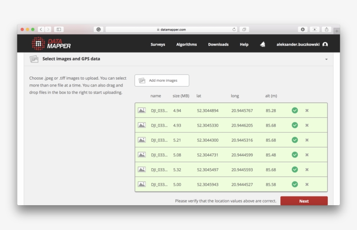Click image thumbnail icon in the 5.08 row
This screenshot has width=357, height=230.
click(x=141, y=155)
